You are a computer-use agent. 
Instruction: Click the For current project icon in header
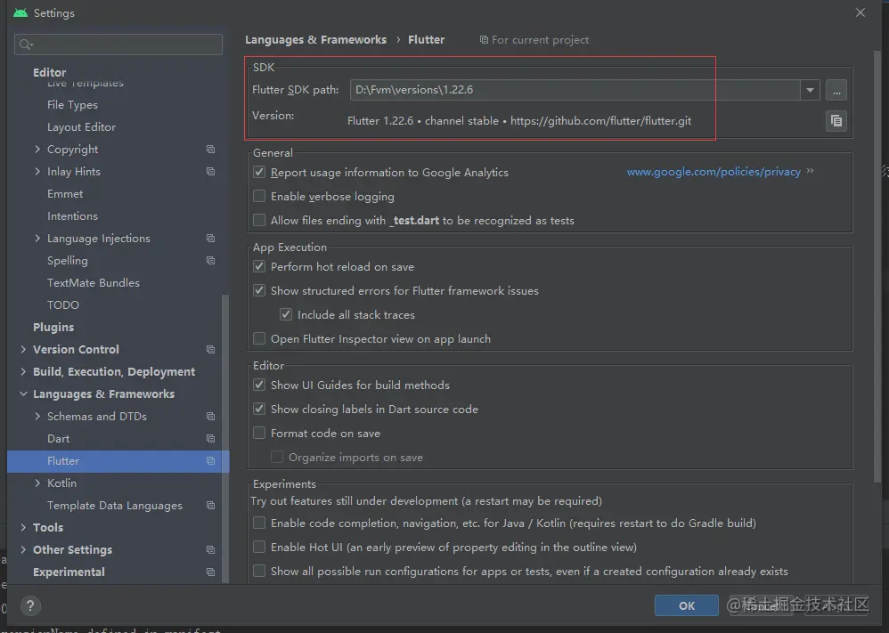tap(484, 40)
